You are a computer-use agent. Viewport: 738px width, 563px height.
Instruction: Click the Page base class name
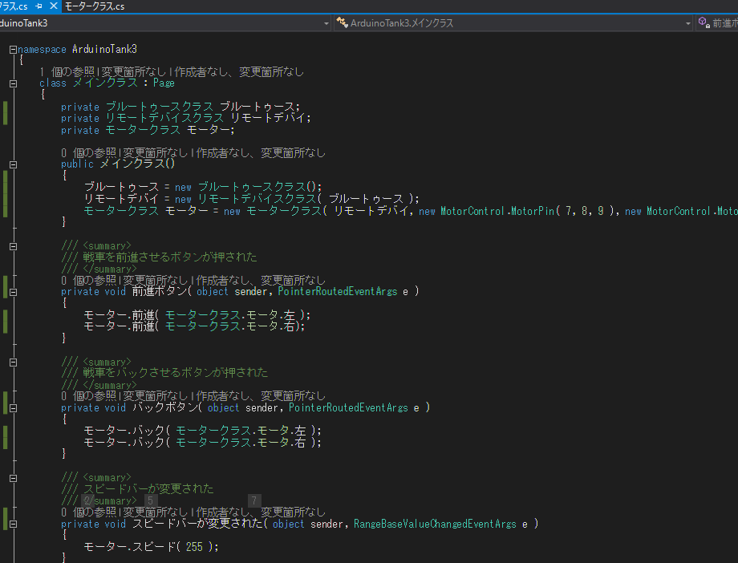click(x=164, y=83)
